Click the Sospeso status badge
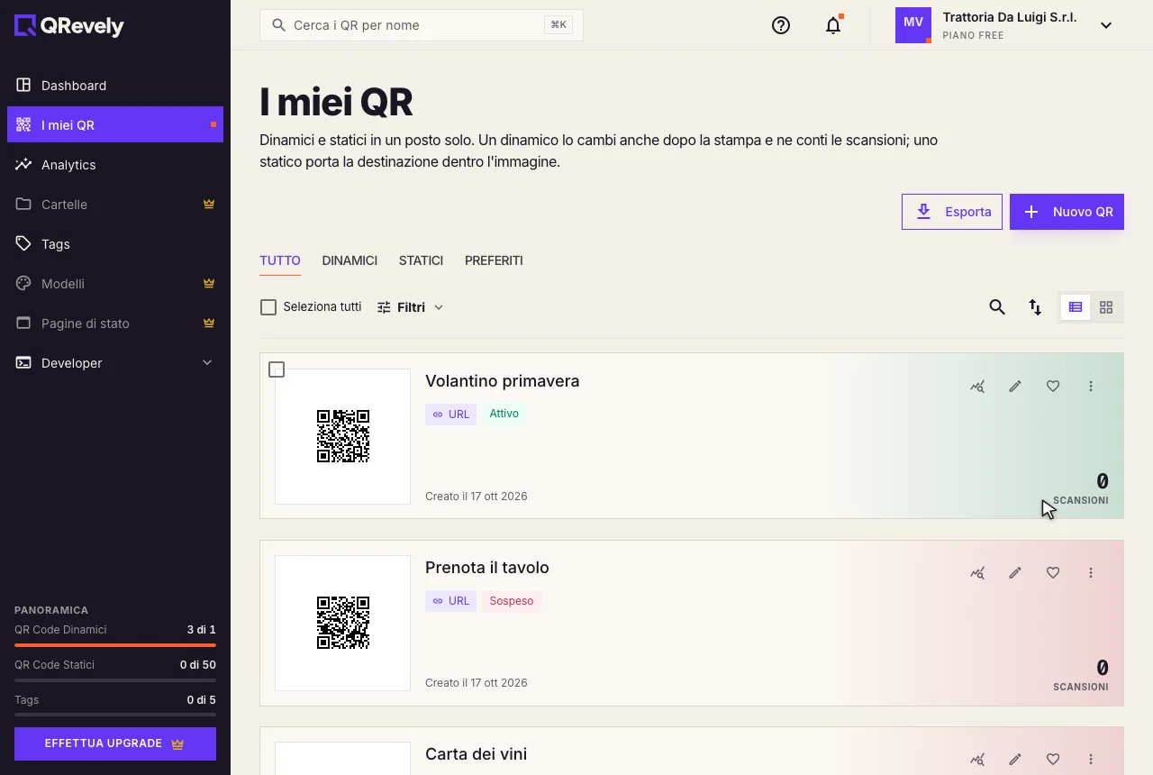The width and height of the screenshot is (1153, 775). tap(512, 601)
